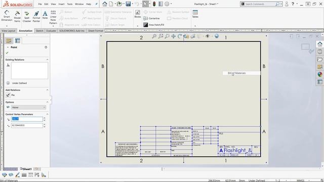
Task: Adjust Y coordinate with spinner arrows
Action: pos(45,125)
